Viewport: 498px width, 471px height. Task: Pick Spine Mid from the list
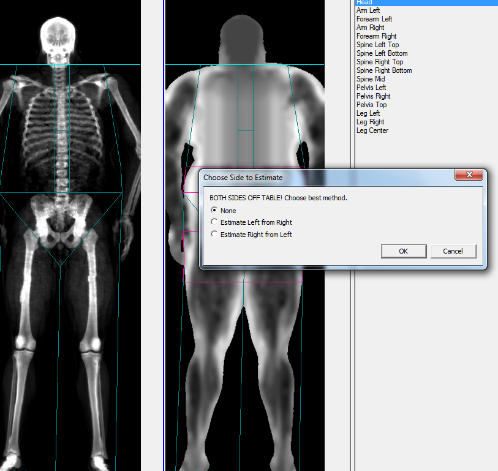[x=371, y=79]
